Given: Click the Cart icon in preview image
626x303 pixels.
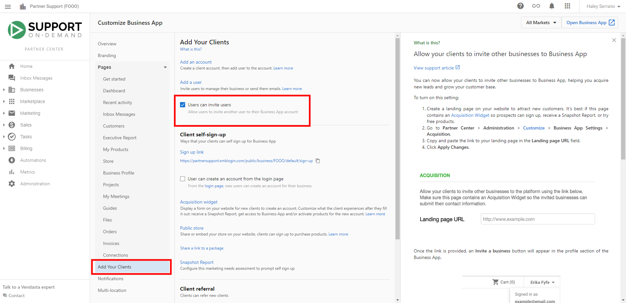Looking at the screenshot, I should coord(496,282).
